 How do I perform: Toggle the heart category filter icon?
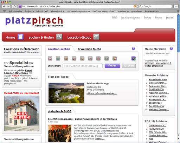click(x=90, y=58)
